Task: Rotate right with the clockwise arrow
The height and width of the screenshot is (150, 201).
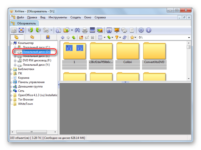Action: (x=38, y=30)
